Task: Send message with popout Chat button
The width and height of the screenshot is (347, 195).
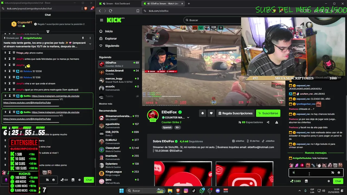Action: click(89, 180)
